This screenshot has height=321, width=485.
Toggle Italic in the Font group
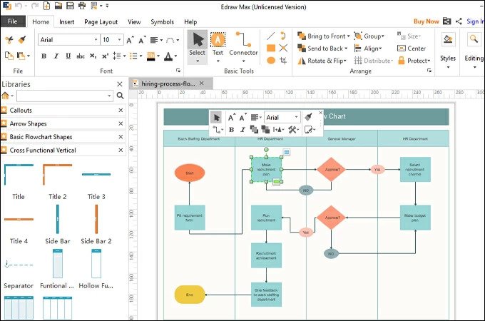point(56,56)
